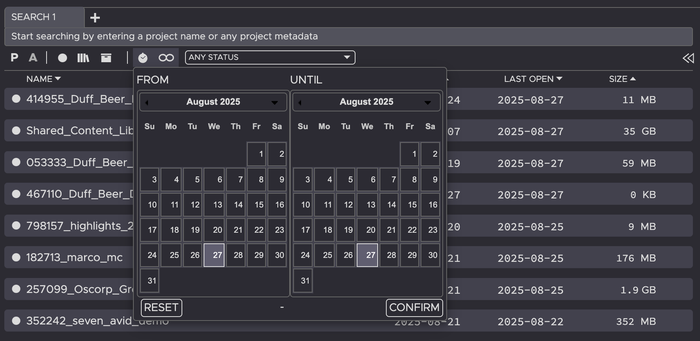Click the solid circle filter icon
The image size is (700, 341).
coord(62,58)
